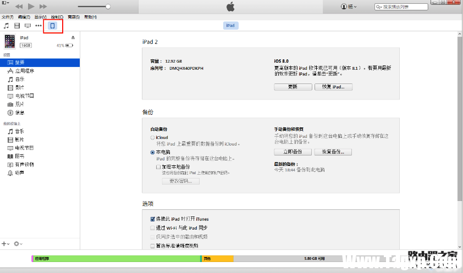This screenshot has width=463, height=273.
Task: Adjust the volume slider knob
Action: click(108, 7)
